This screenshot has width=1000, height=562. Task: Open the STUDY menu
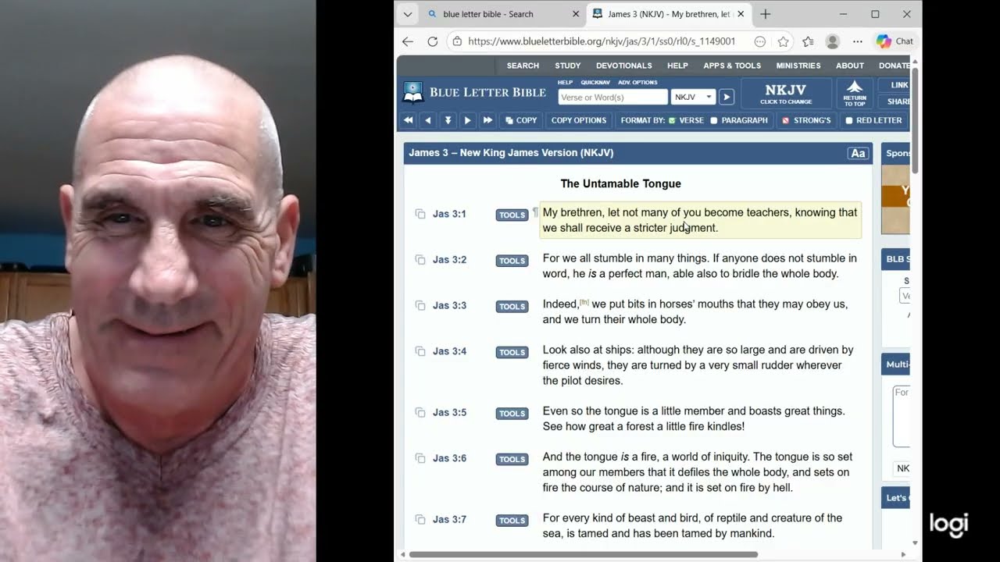pos(567,66)
